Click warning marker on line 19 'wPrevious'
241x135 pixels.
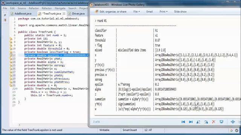[x=11, y=79]
